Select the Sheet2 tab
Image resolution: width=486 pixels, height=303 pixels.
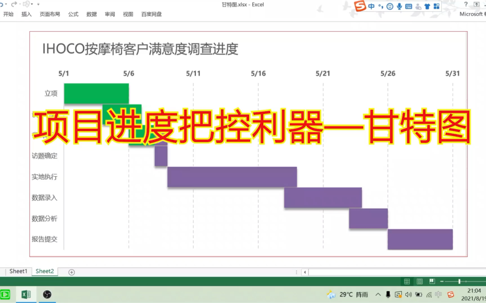pos(45,271)
